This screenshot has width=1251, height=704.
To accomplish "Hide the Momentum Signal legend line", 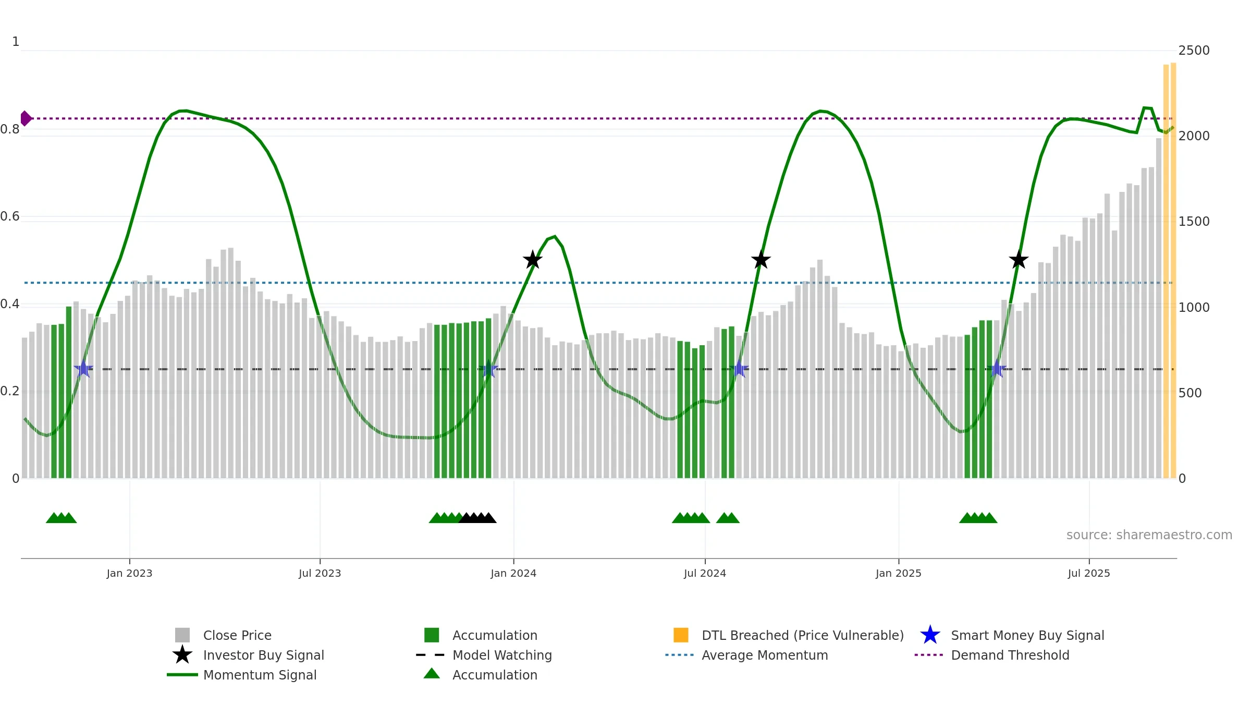I will 182,675.
